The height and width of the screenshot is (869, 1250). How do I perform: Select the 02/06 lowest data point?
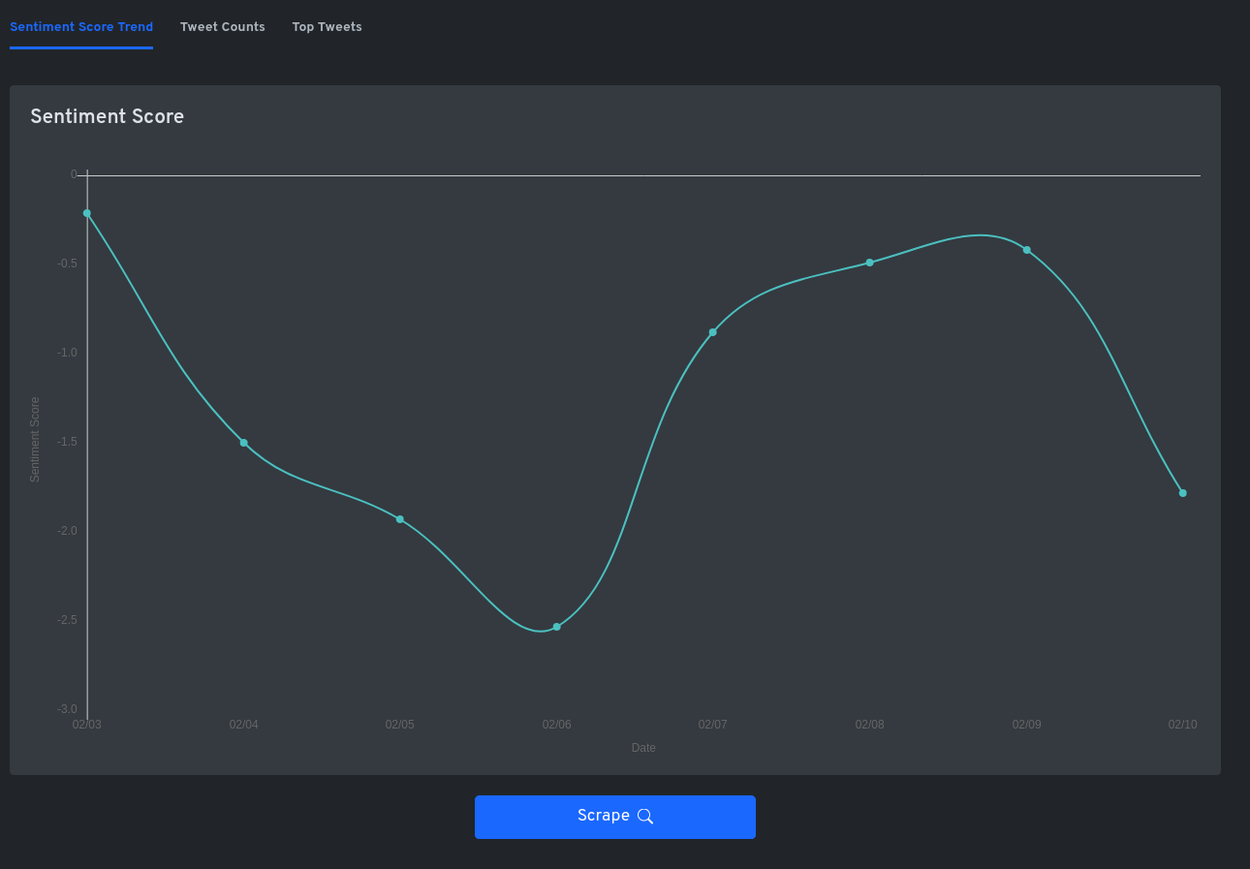coord(557,627)
